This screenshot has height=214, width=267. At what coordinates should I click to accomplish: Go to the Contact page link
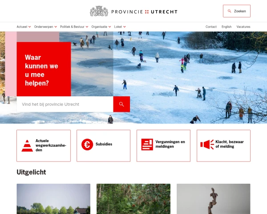click(211, 27)
